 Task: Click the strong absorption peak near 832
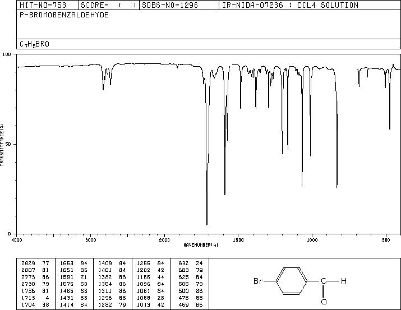click(337, 187)
